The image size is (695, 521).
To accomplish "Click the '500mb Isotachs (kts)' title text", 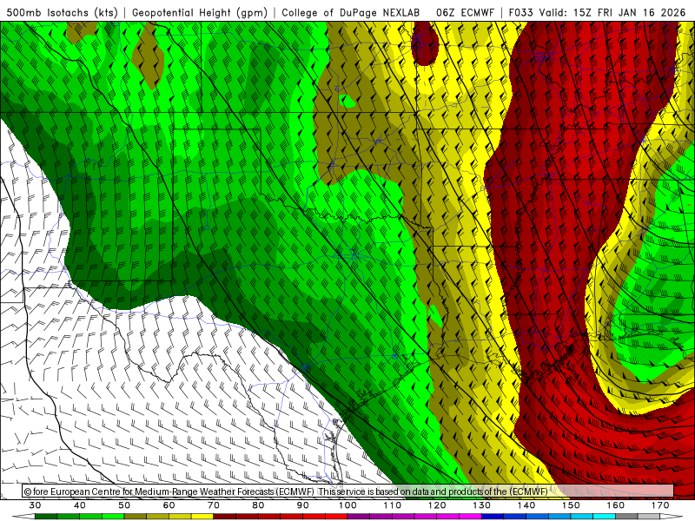I will pyautogui.click(x=63, y=12).
